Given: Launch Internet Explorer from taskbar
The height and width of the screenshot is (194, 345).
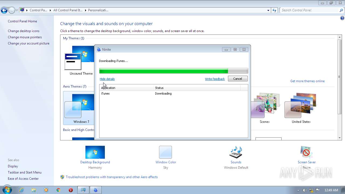Looking at the screenshot, I should coord(21,190).
